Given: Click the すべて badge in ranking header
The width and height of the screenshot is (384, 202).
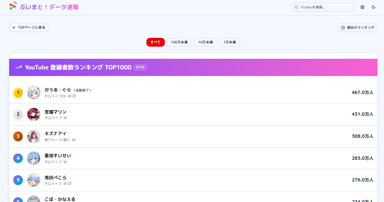Looking at the screenshot, I should pos(140,68).
